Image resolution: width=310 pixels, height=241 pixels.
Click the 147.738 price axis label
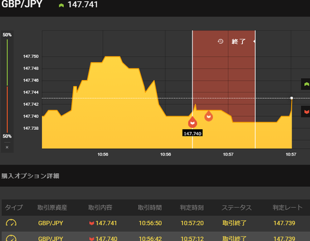pos(31,128)
